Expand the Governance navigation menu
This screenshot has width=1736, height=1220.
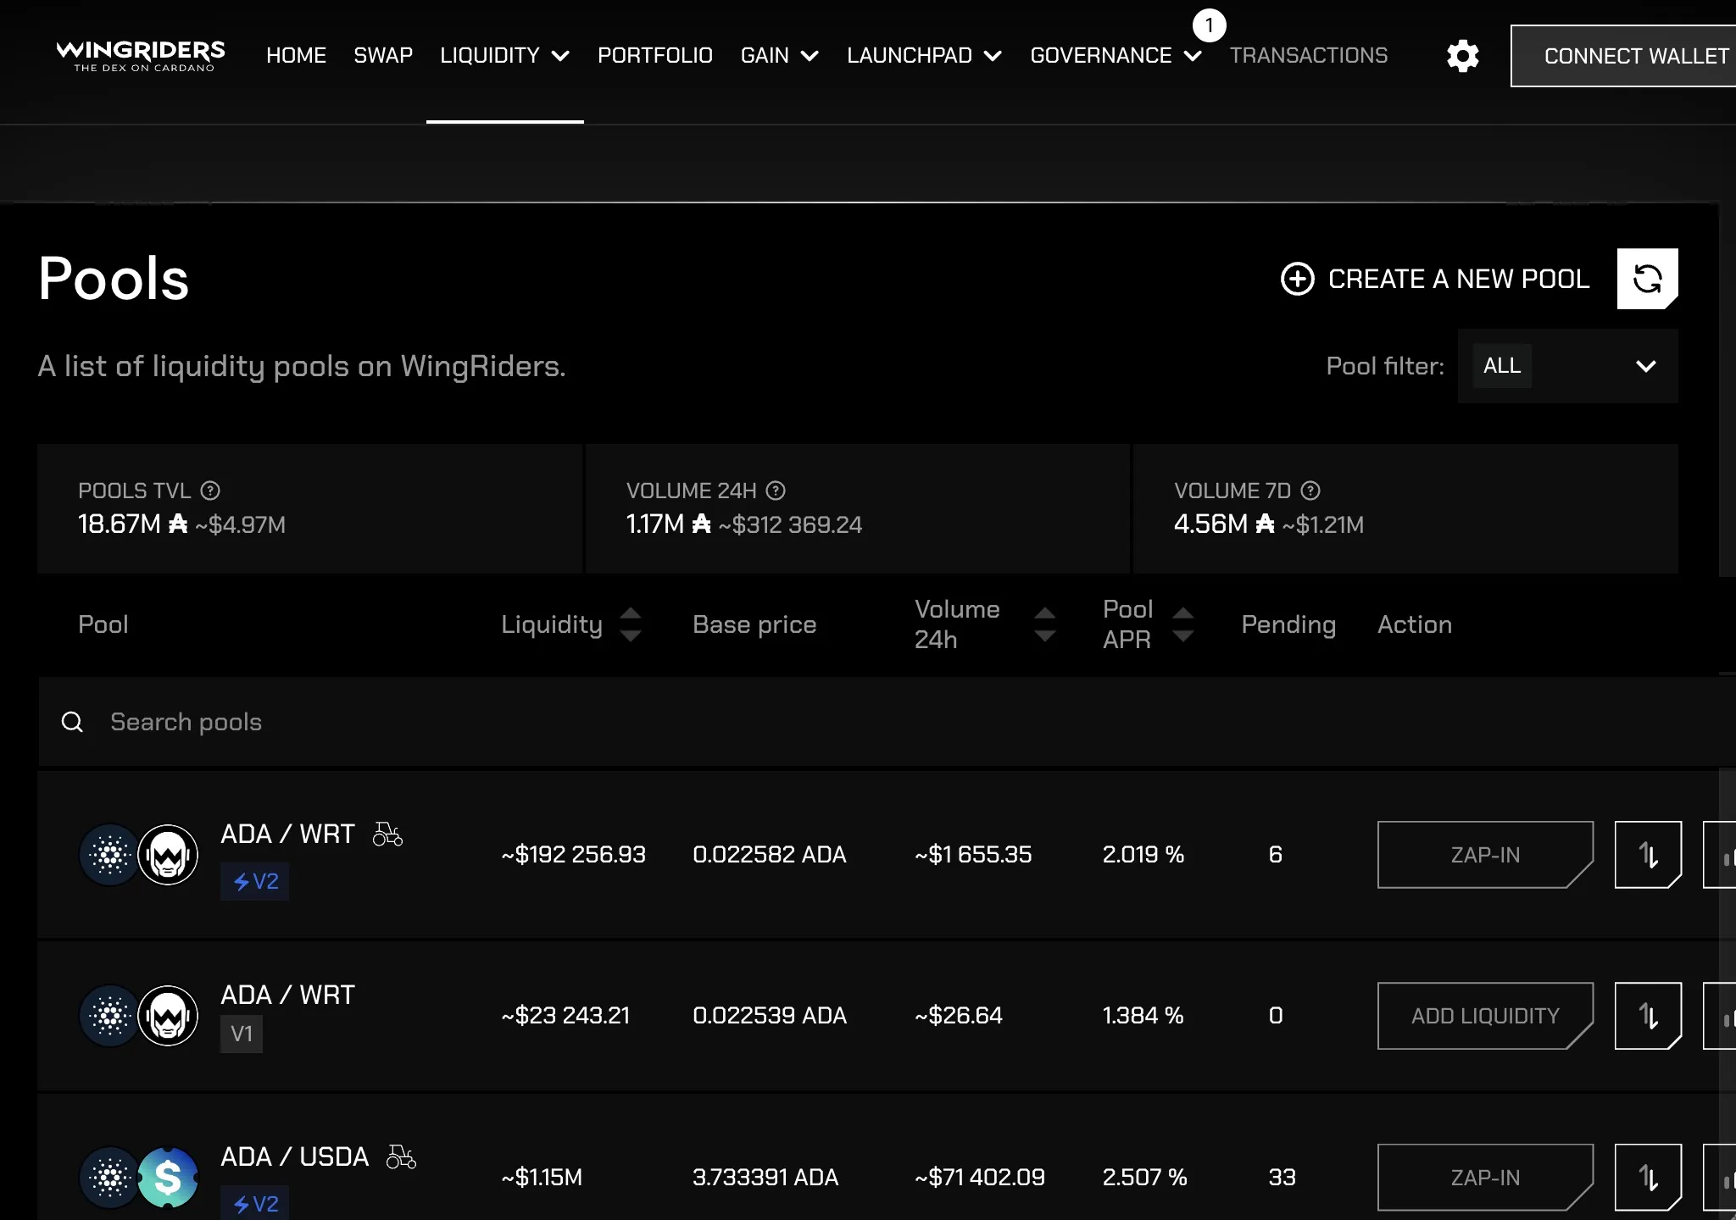click(1116, 56)
